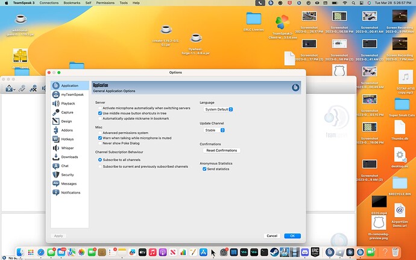Select the SOTAF-ATIS copy.mp3 desktop file
Screen dimensions: 416x260
click(x=405, y=82)
